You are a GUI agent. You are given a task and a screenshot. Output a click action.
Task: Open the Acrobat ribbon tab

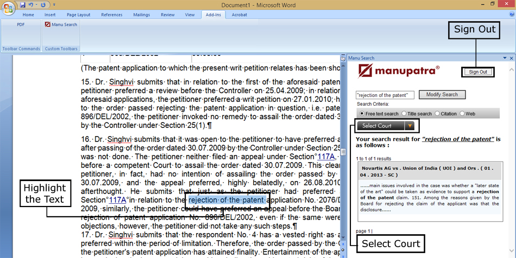239,15
